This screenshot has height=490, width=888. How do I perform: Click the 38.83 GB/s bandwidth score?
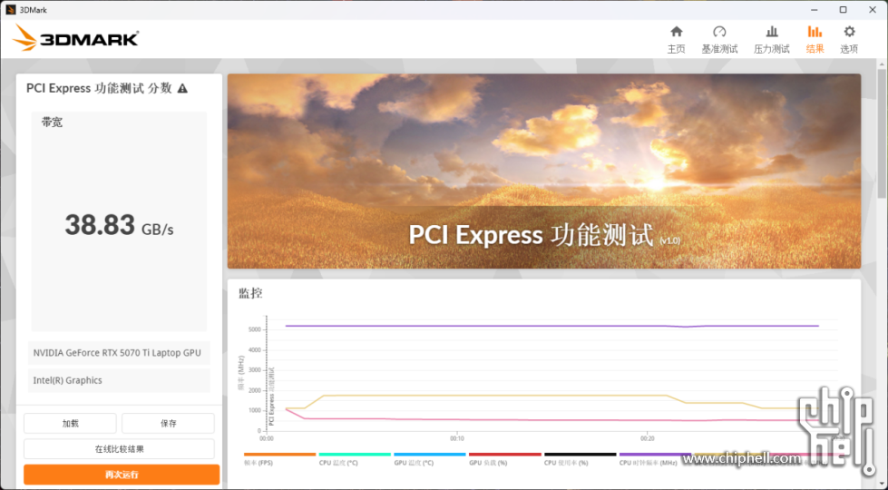click(x=119, y=225)
